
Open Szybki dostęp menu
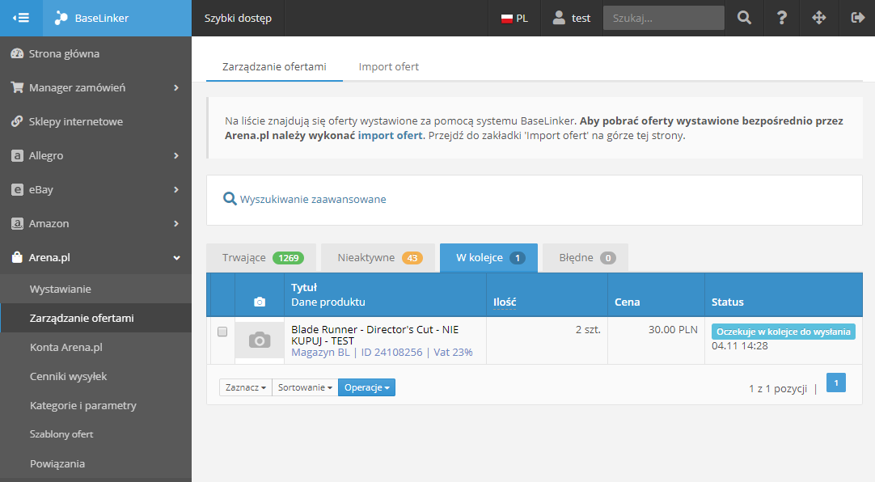[x=238, y=19]
